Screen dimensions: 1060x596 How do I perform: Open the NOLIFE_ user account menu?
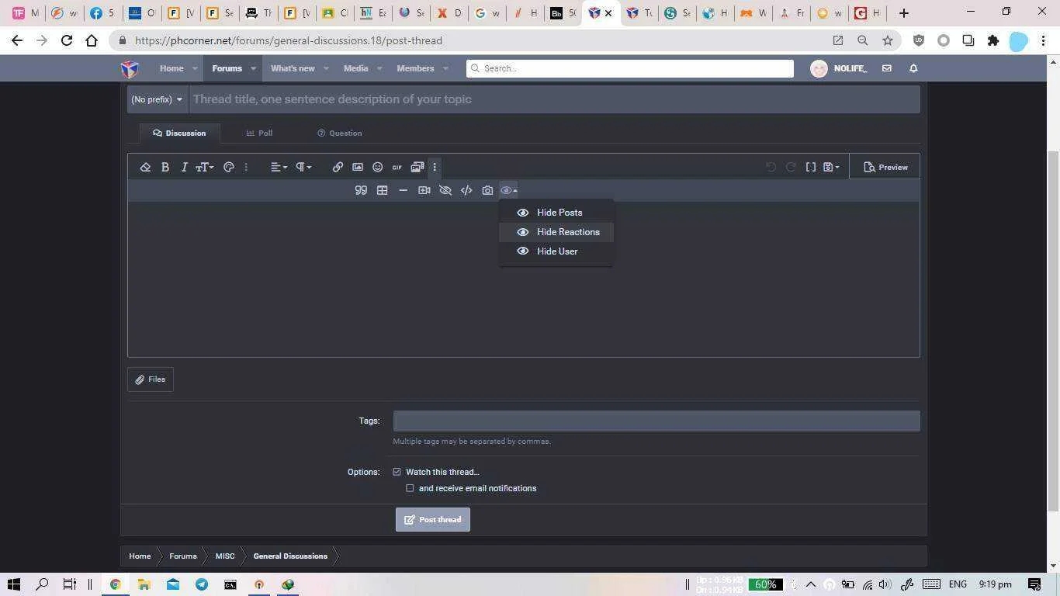point(840,68)
